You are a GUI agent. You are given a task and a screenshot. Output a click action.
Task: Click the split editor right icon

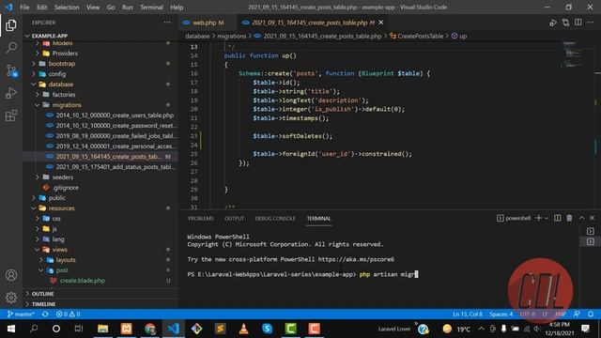click(x=578, y=23)
